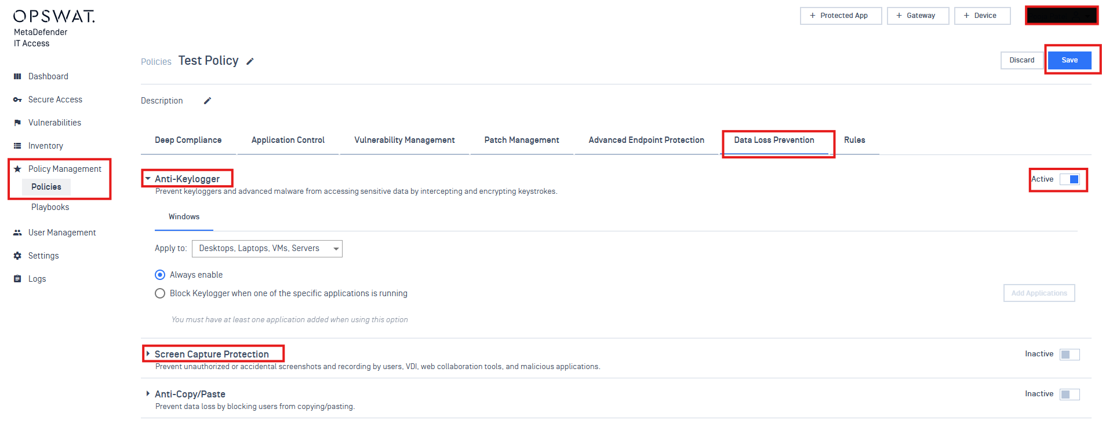1102x446 pixels.
Task: Add a Device
Action: (982, 16)
